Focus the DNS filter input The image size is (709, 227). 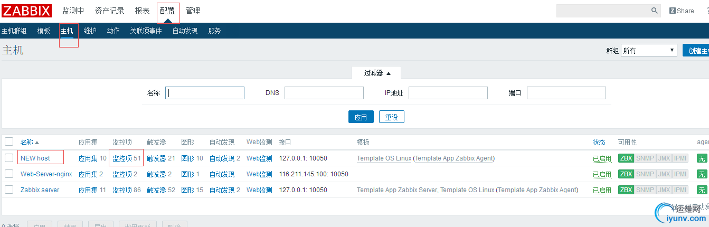324,93
